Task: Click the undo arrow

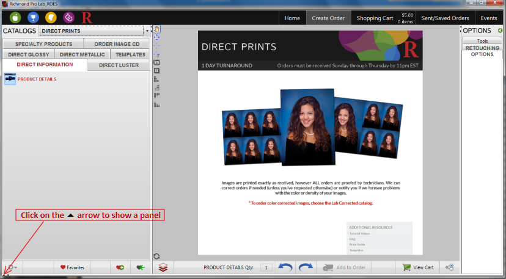Action: [285, 267]
